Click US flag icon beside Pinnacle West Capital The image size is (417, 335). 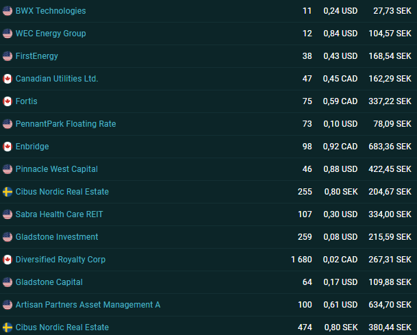[x=8, y=169]
